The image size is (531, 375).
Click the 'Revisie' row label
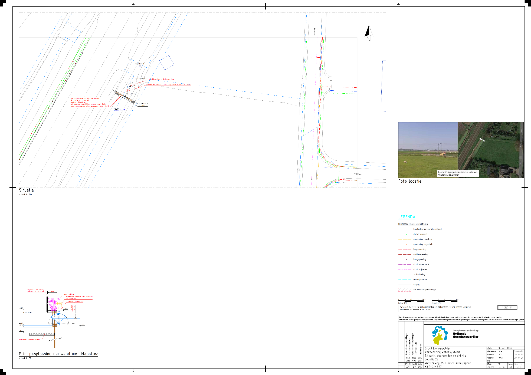coord(491,354)
